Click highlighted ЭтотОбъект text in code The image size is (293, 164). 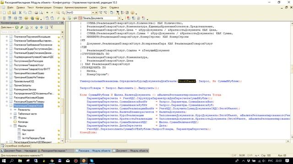point(187,81)
